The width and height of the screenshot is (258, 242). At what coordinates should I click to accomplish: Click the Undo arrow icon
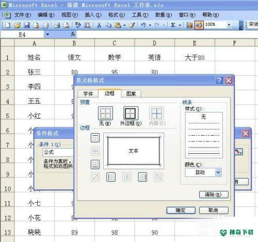point(143,25)
